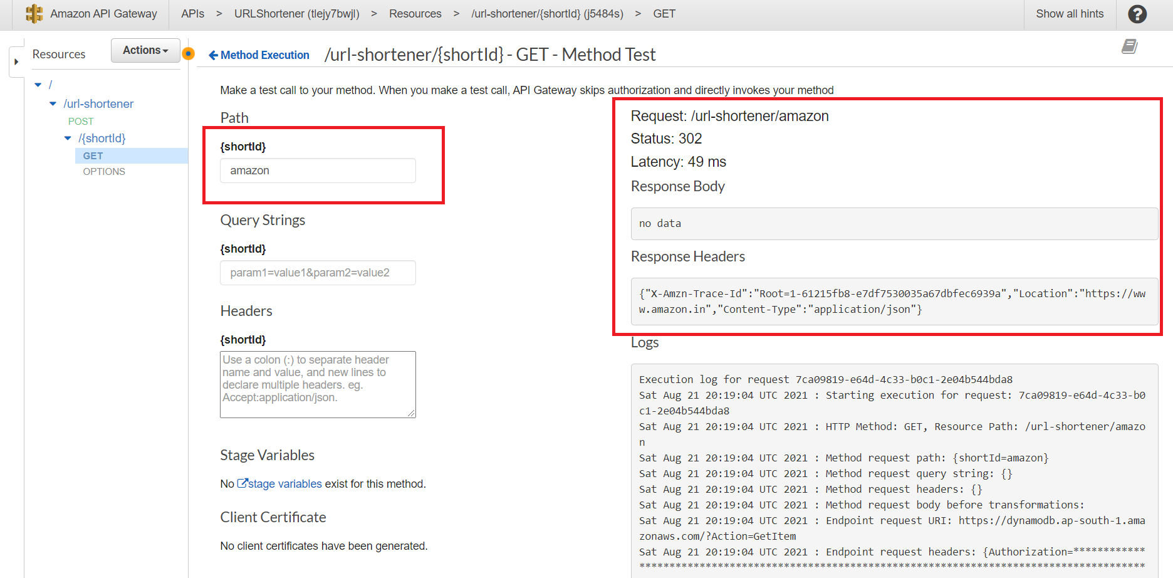Select the root / resource
Screen dimensions: 1173x578
tap(51, 85)
